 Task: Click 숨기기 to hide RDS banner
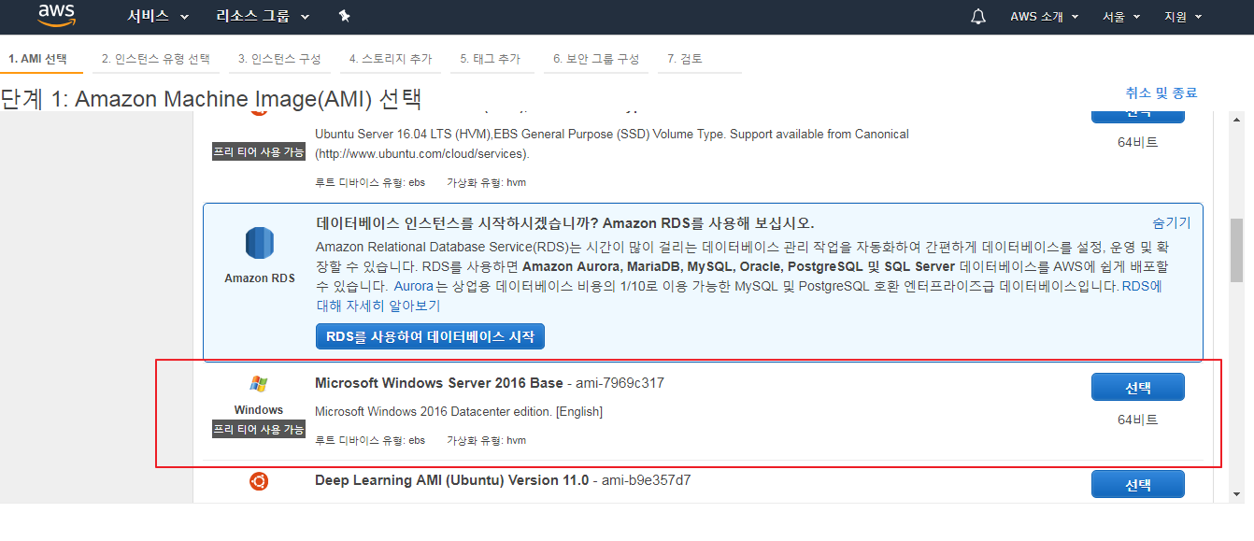pyautogui.click(x=1172, y=222)
